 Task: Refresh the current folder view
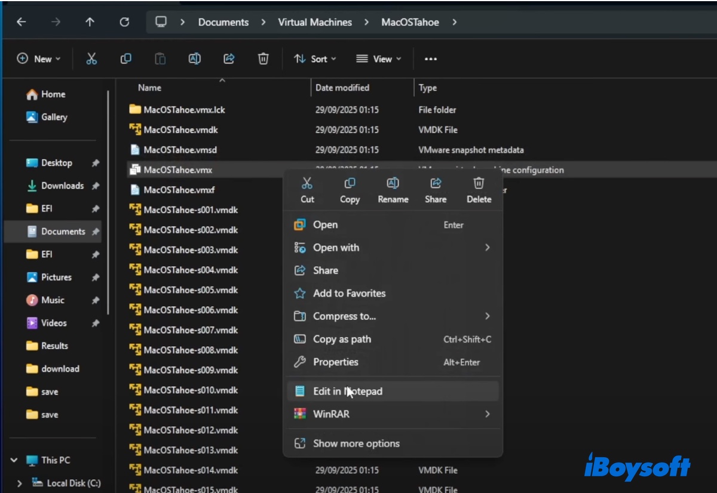124,22
